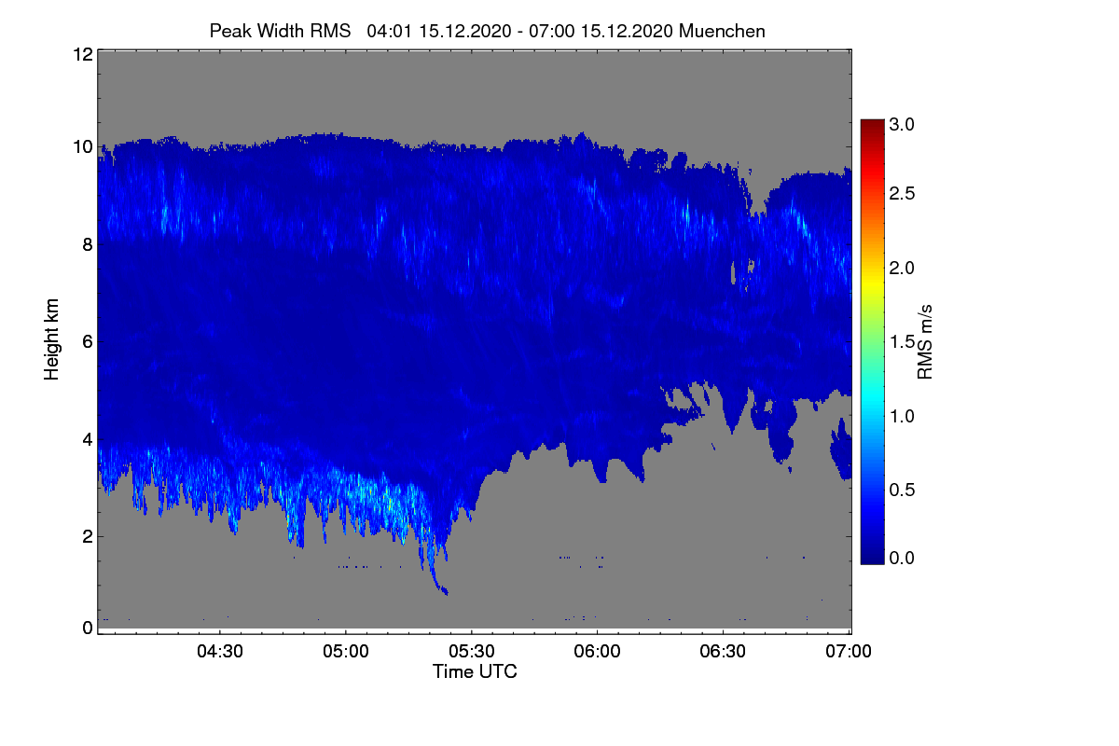
Task: Click the colorbar value 0.0
Action: pyautogui.click(x=904, y=558)
